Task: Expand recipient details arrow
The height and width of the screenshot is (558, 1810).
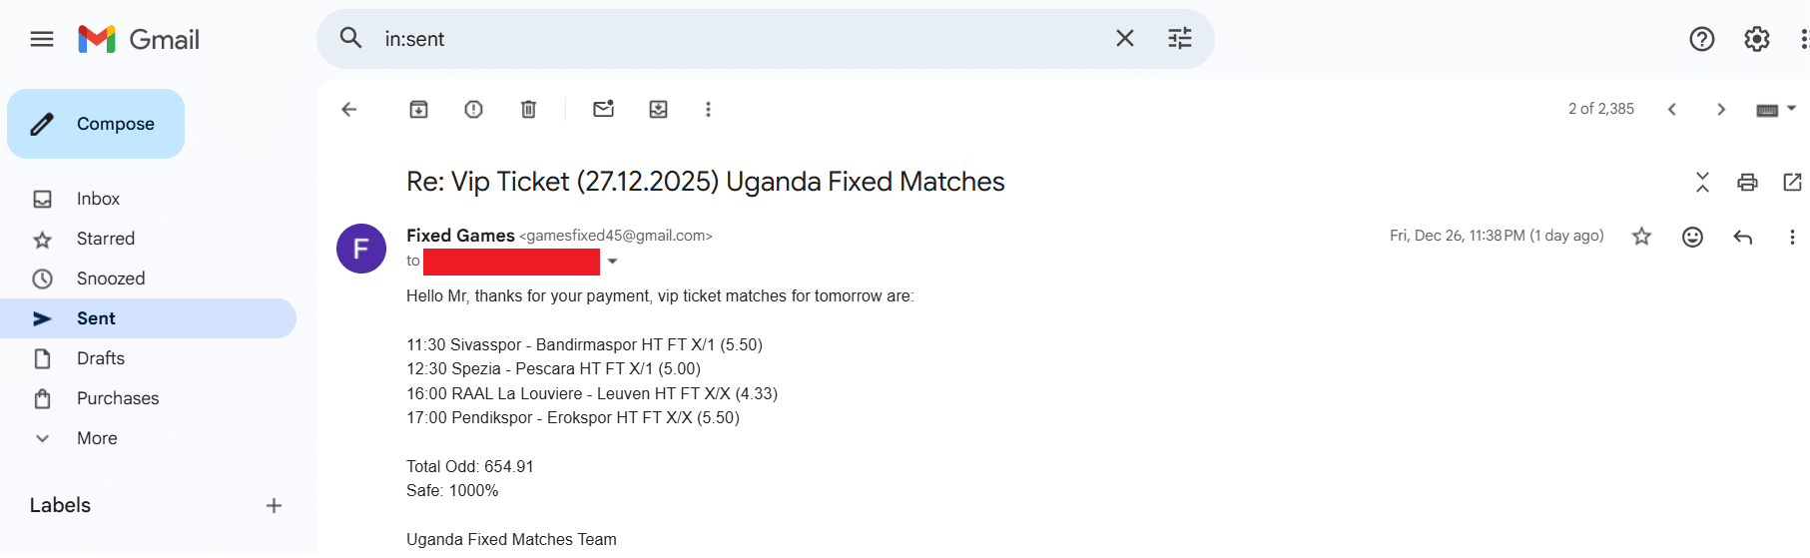Action: pyautogui.click(x=613, y=262)
